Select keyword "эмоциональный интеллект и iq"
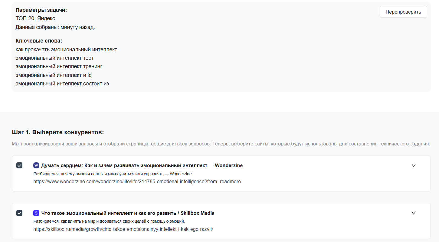The image size is (439, 242). [x=54, y=75]
